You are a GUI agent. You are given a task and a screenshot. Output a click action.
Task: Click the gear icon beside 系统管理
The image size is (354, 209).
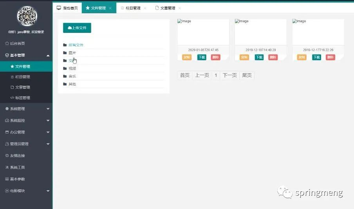[7, 109]
